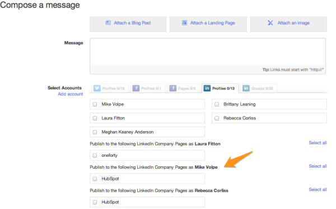Click the Mike Volpe account name
336x209 pixels.
coord(113,104)
